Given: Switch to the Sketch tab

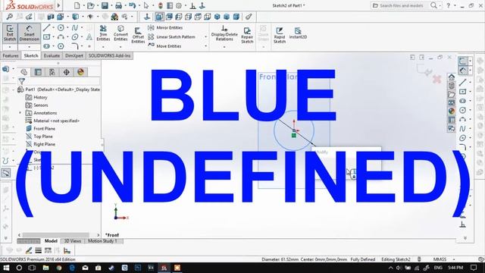Looking at the screenshot, I should pos(31,55).
